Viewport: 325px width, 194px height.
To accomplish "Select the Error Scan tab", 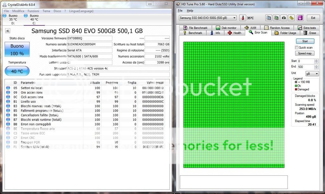I will click(x=258, y=33).
